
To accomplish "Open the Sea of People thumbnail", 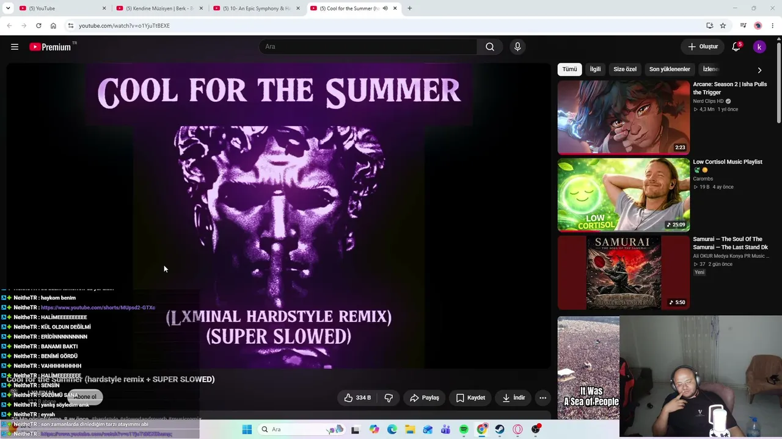I will click(x=588, y=368).
